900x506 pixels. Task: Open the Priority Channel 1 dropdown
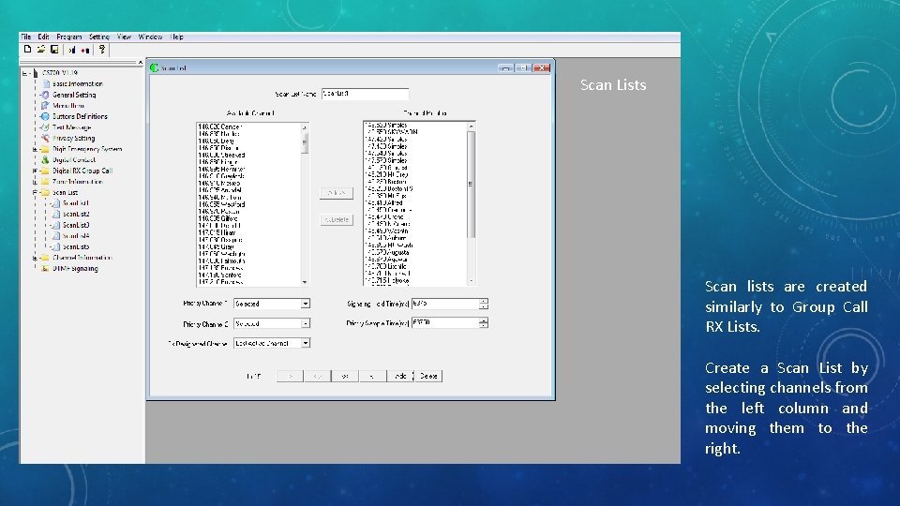point(306,304)
